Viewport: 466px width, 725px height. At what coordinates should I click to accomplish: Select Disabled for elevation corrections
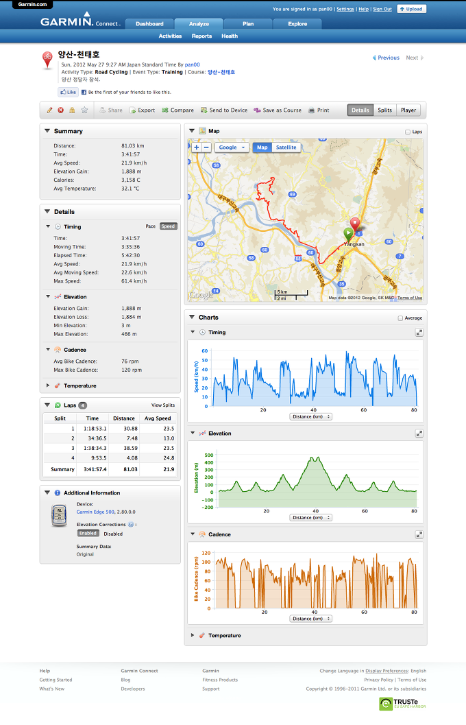tap(113, 534)
